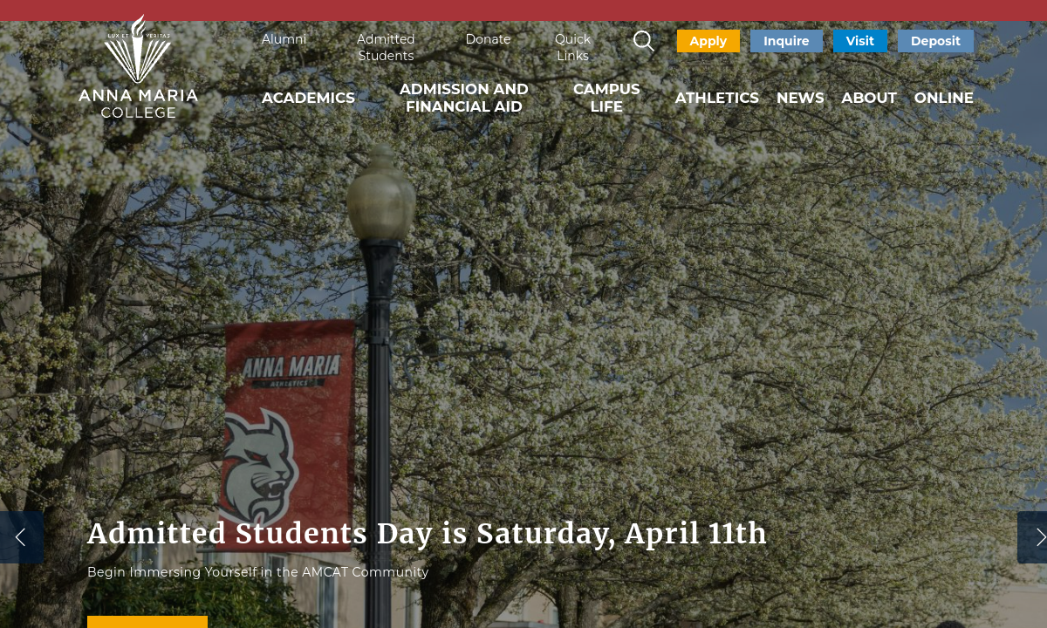Image resolution: width=1047 pixels, height=628 pixels.
Task: Select the About menu item
Action: tap(868, 98)
